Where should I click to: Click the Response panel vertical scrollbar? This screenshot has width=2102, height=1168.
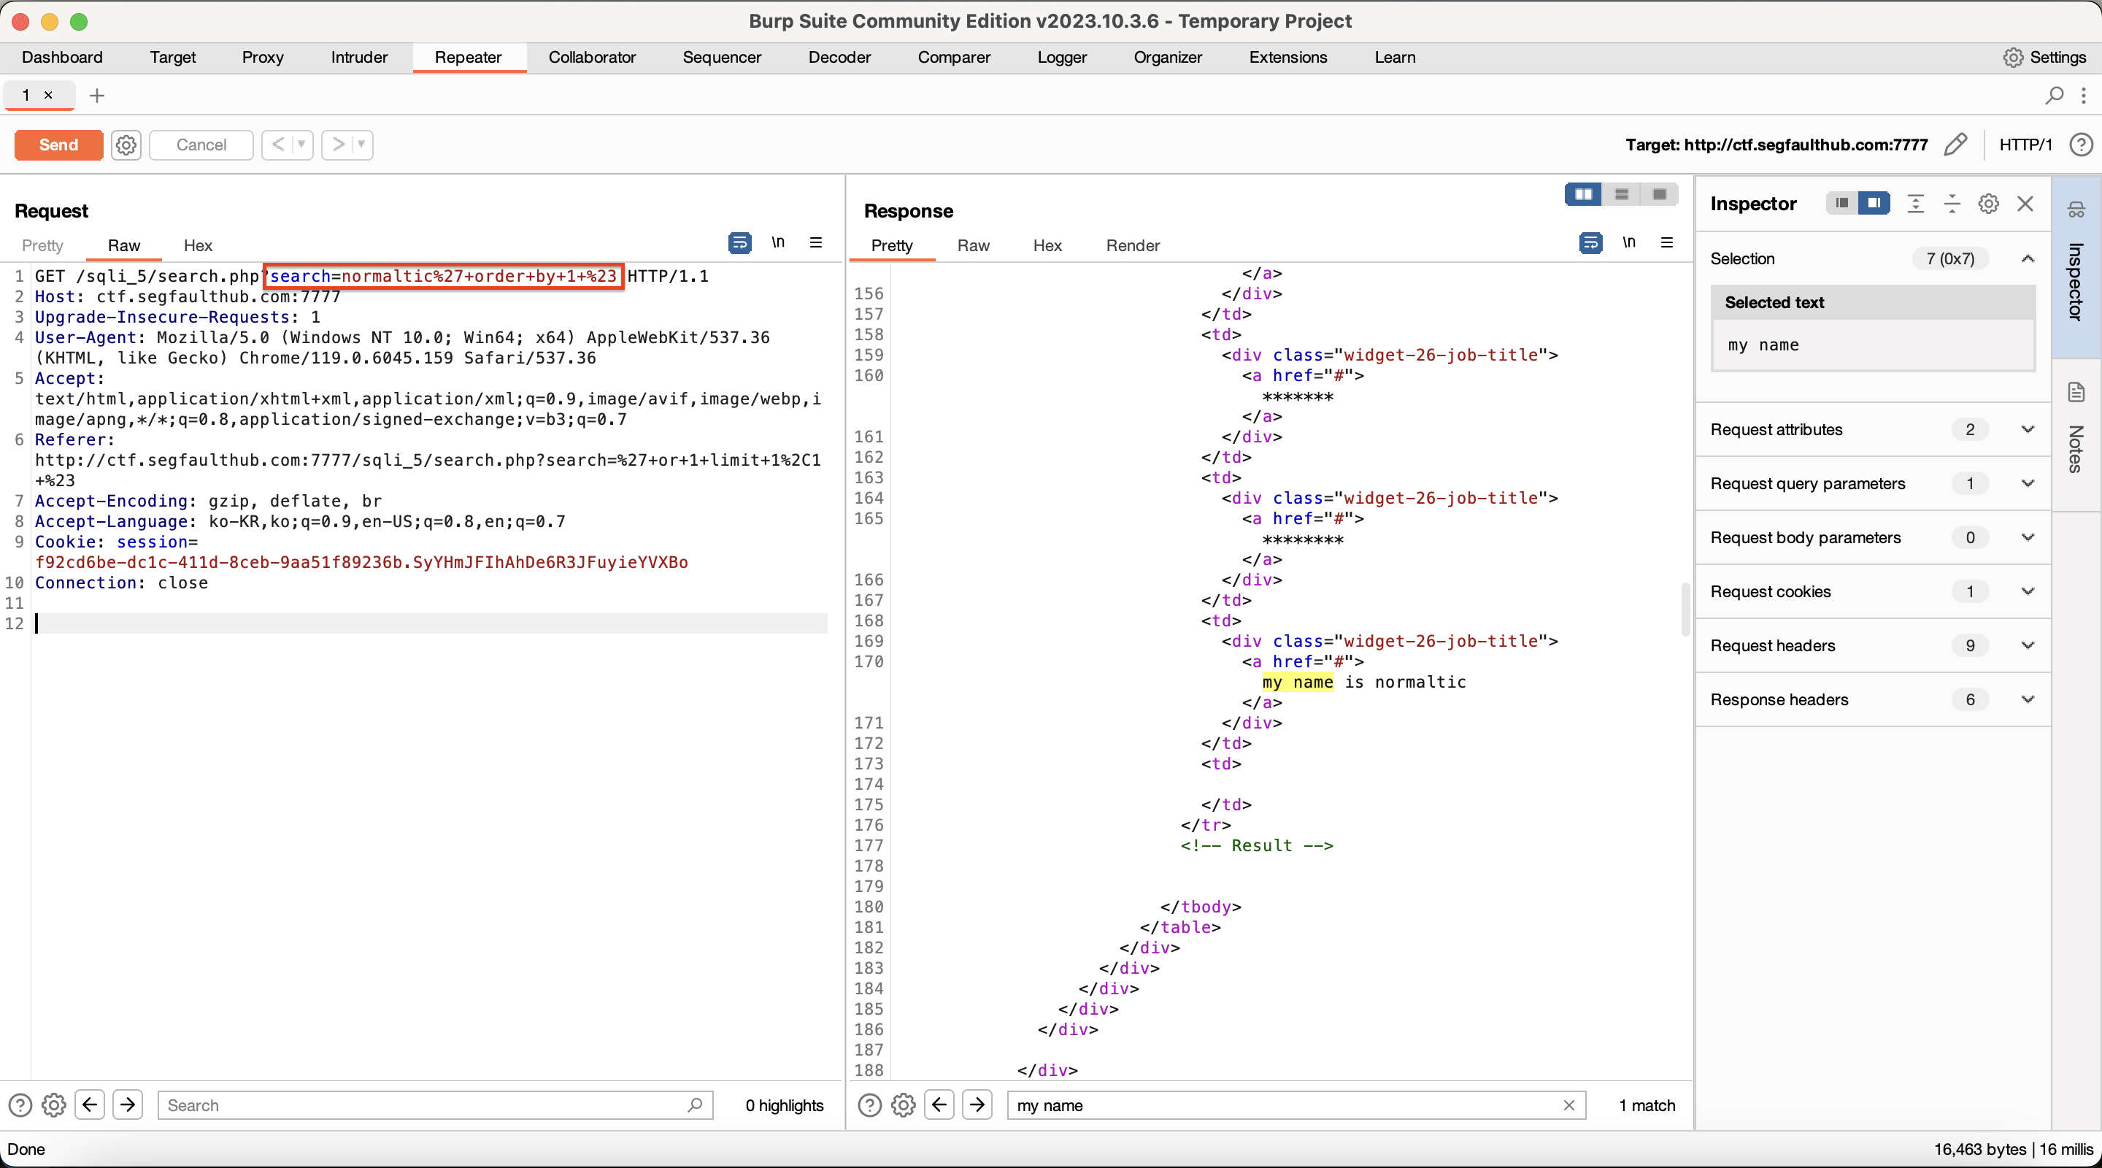pyautogui.click(x=1685, y=609)
